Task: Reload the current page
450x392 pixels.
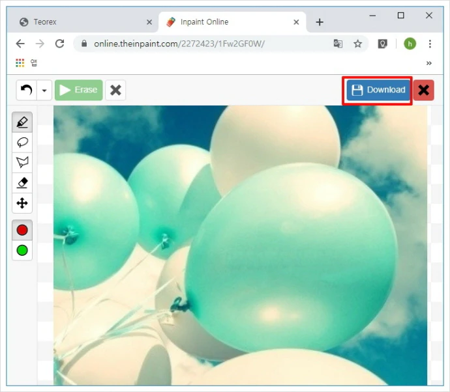Action: pyautogui.click(x=60, y=44)
